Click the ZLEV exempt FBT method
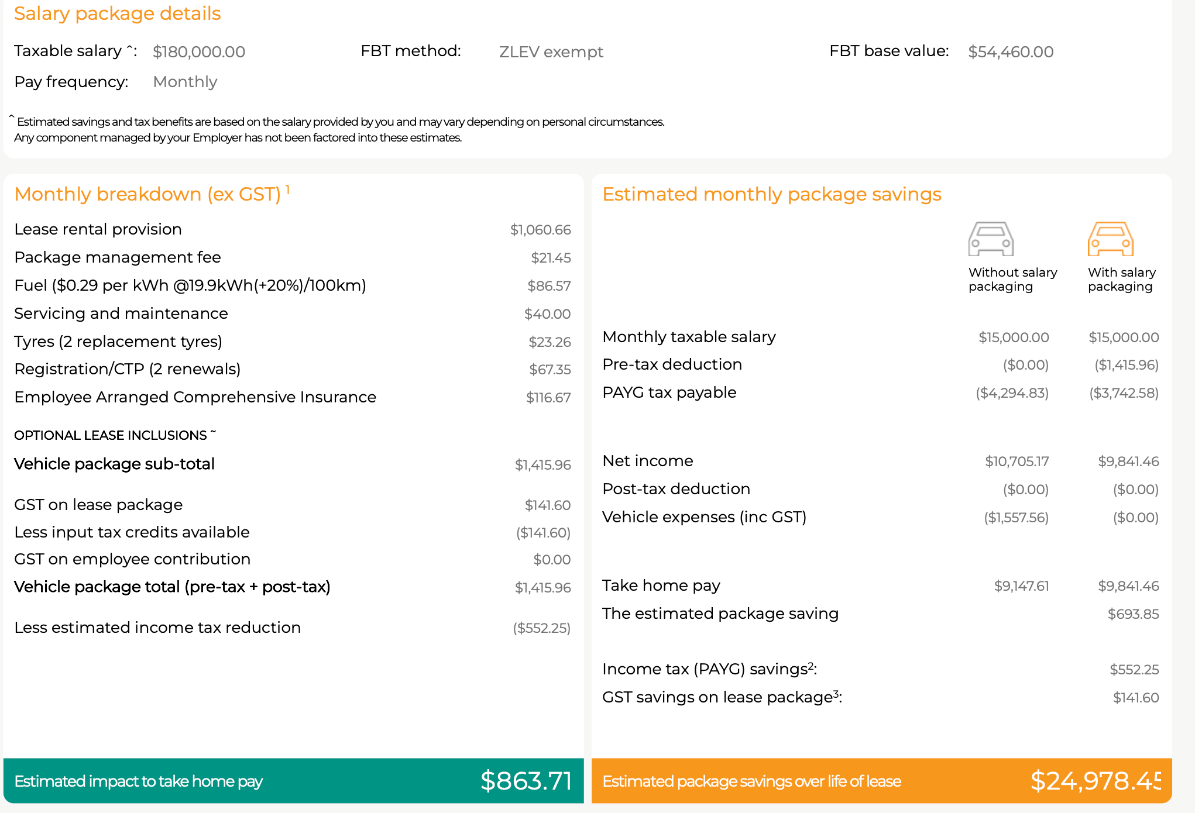This screenshot has width=1195, height=813. pos(551,52)
